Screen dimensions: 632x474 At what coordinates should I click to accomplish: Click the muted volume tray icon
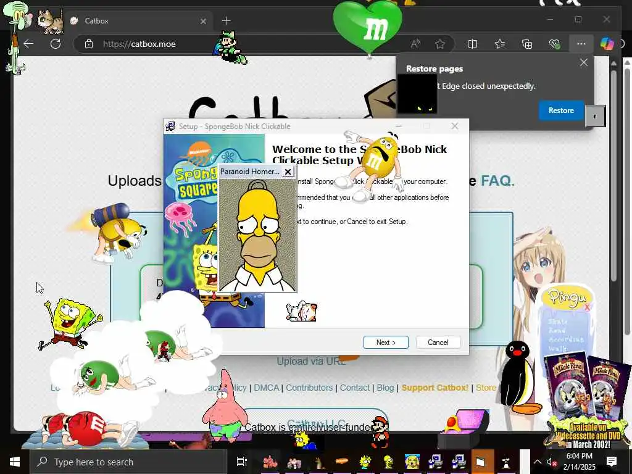coord(551,462)
